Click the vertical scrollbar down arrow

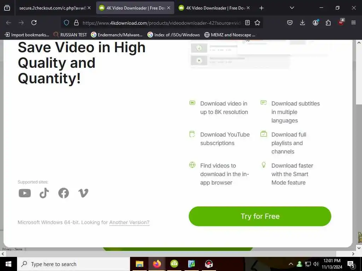tap(359, 248)
